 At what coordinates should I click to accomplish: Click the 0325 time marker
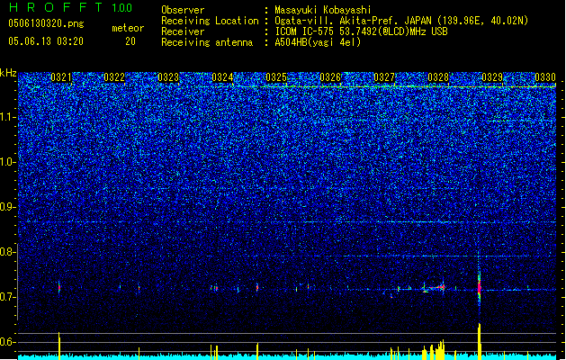[276, 77]
